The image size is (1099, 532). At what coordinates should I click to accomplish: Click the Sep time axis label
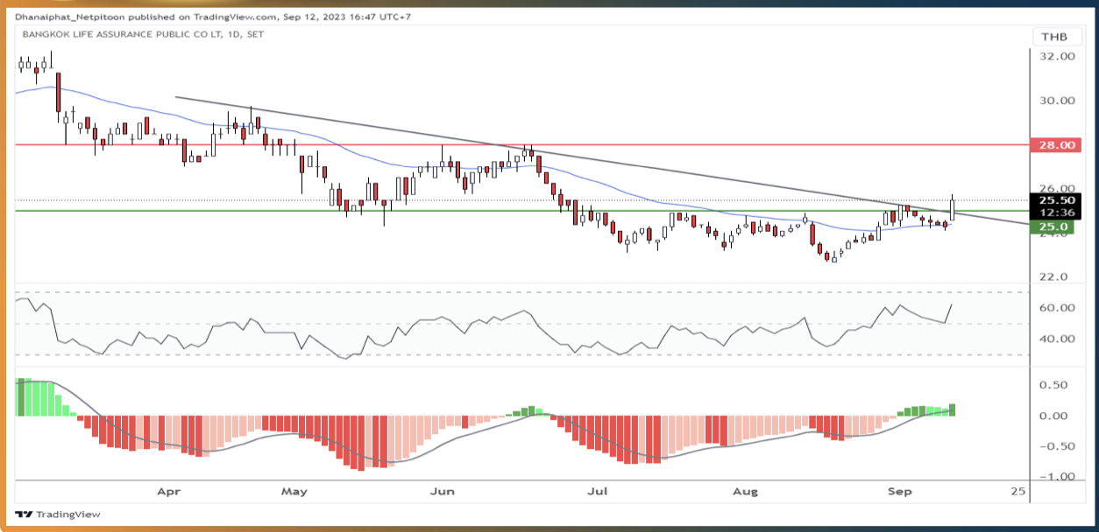(x=899, y=492)
